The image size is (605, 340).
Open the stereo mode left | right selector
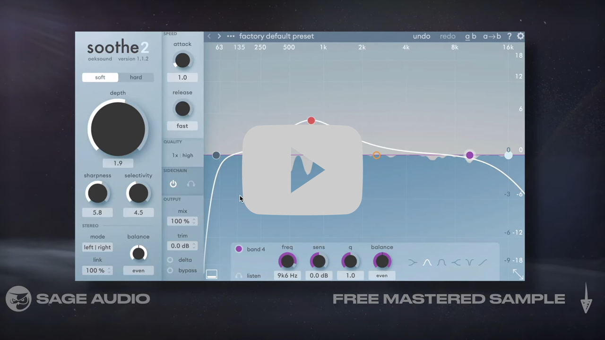(x=97, y=247)
